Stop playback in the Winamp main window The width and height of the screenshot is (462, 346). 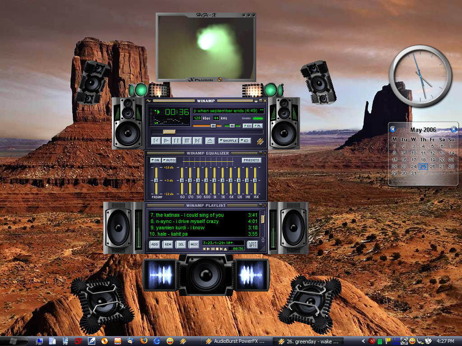click(187, 141)
